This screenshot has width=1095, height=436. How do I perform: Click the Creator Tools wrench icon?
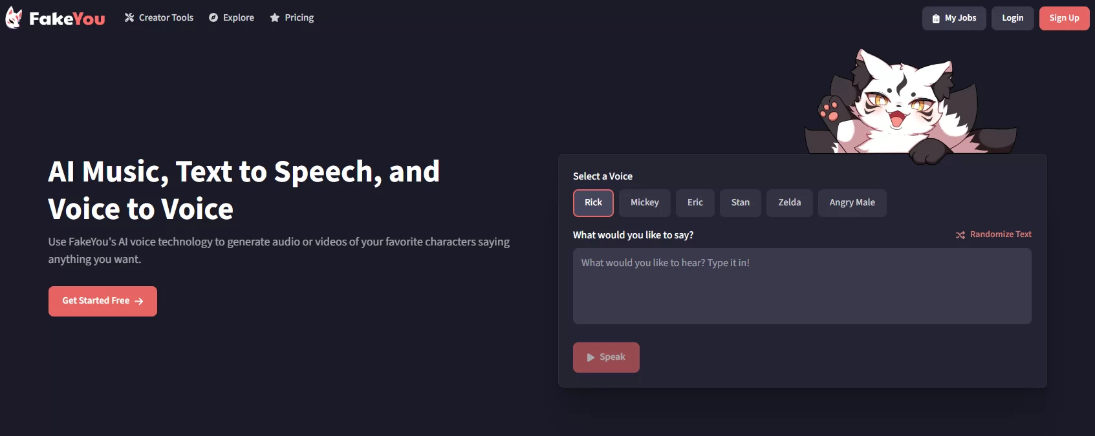pos(129,18)
